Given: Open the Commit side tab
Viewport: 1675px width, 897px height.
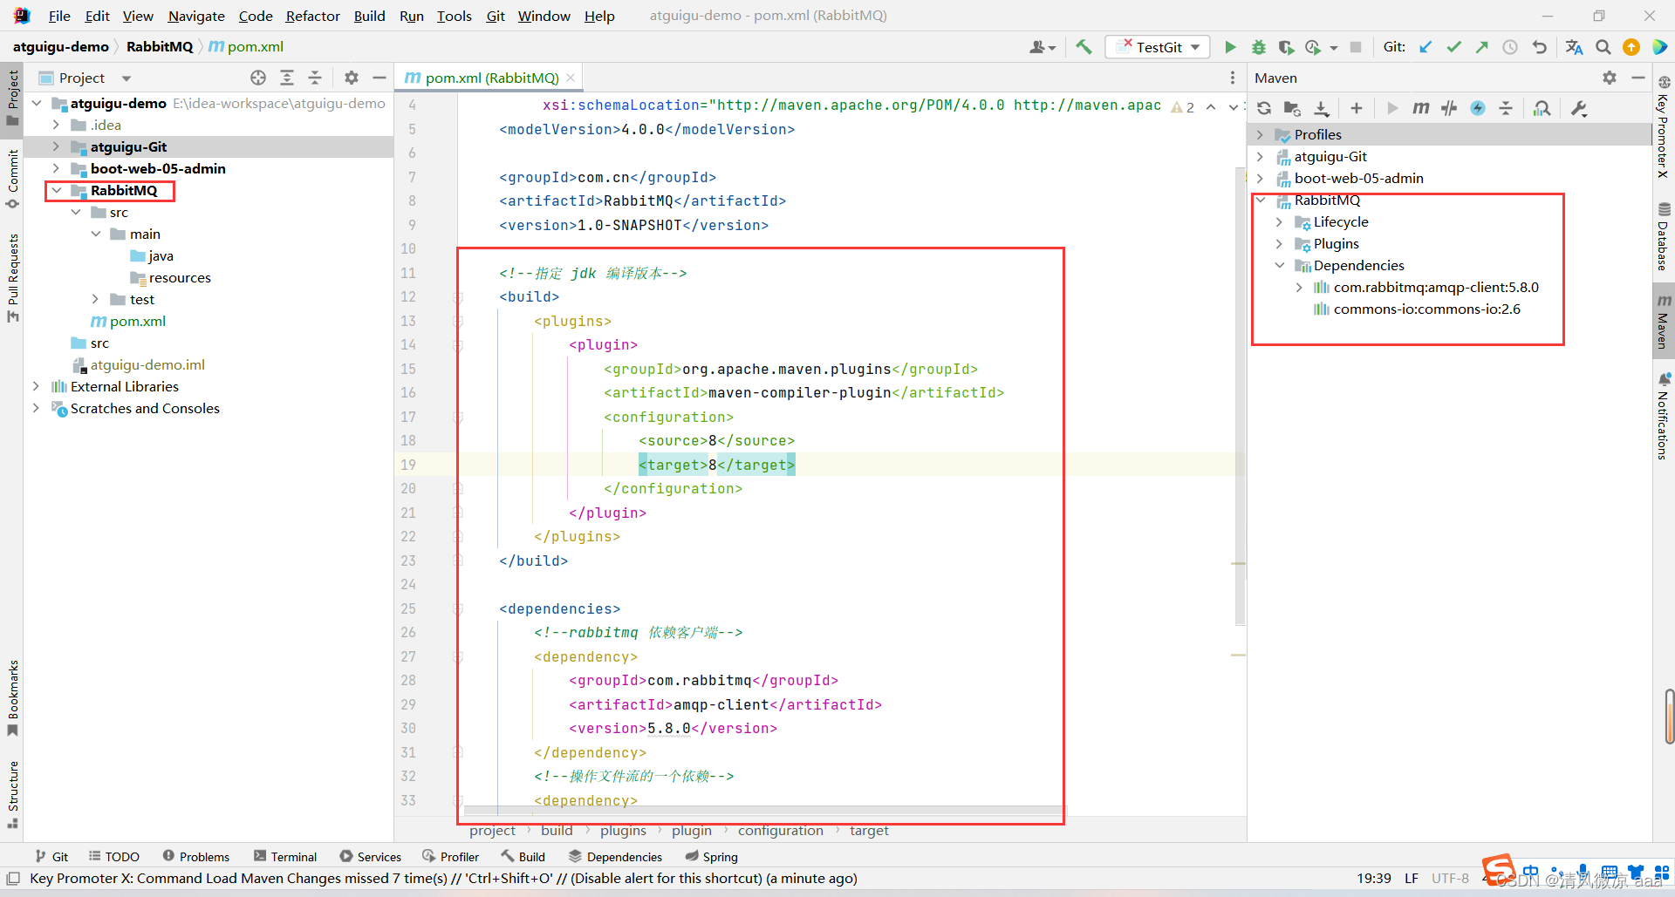Looking at the screenshot, I should tap(12, 179).
